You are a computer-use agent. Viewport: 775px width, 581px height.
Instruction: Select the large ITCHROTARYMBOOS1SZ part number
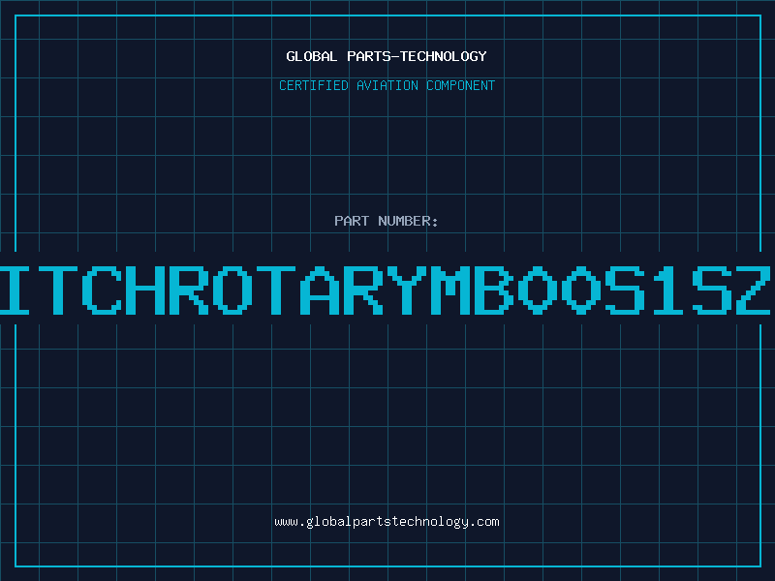tap(386, 290)
